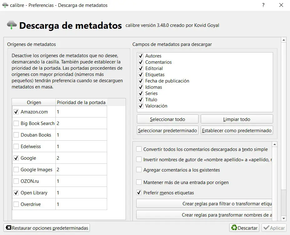The height and width of the screenshot is (235, 290).
Task: Select Open Library priority cell
Action: (81, 193)
